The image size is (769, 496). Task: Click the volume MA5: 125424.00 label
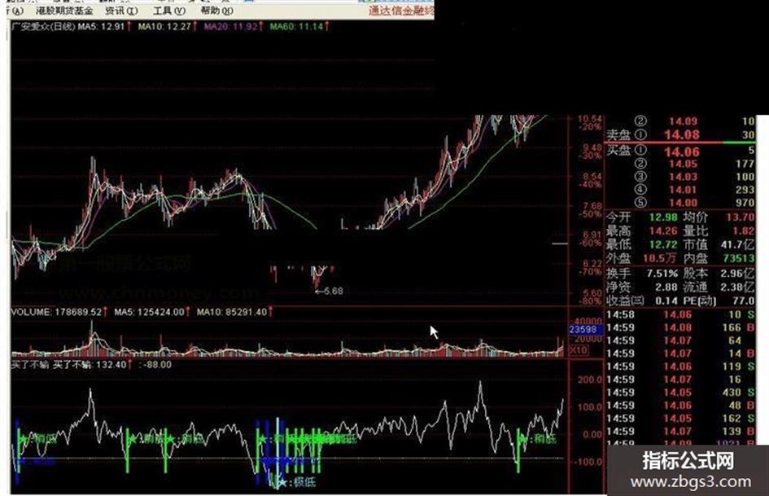pos(149,312)
